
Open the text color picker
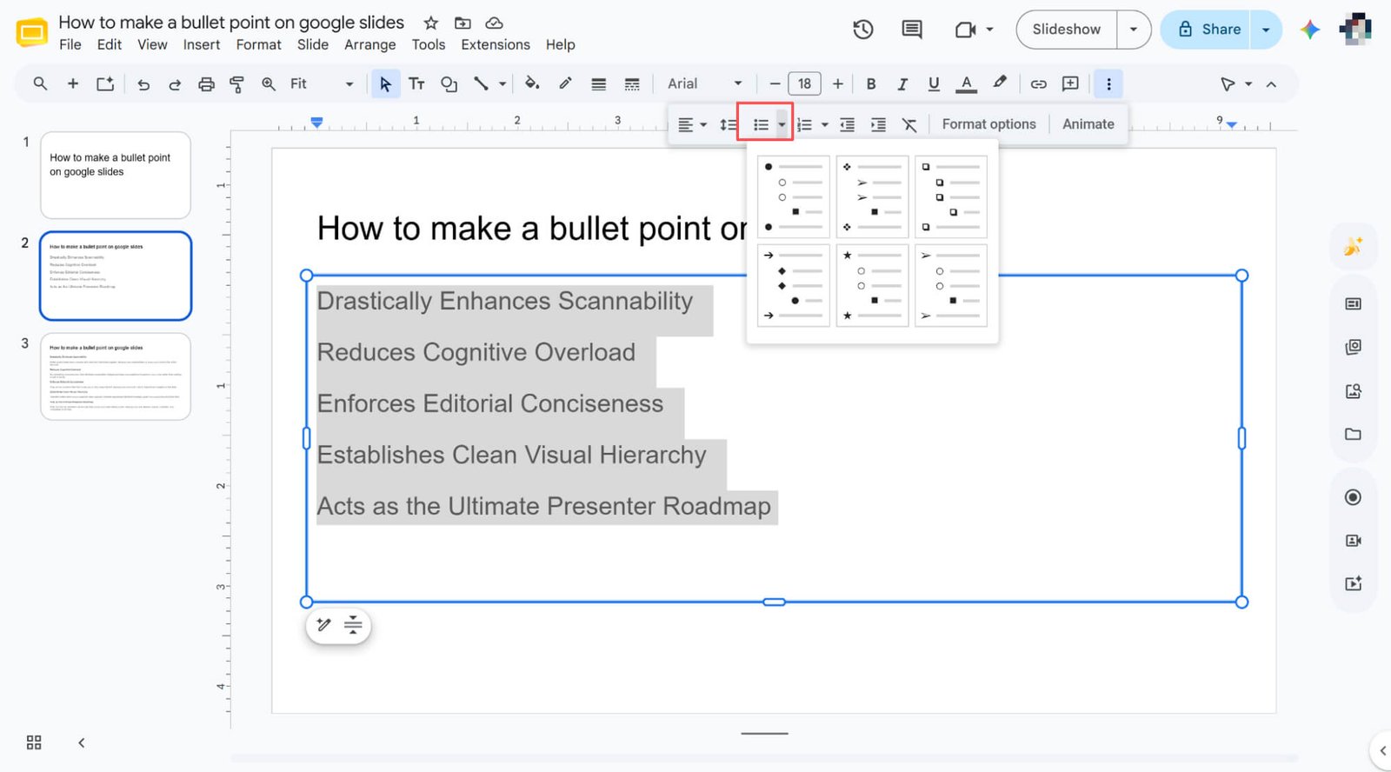[x=966, y=84]
